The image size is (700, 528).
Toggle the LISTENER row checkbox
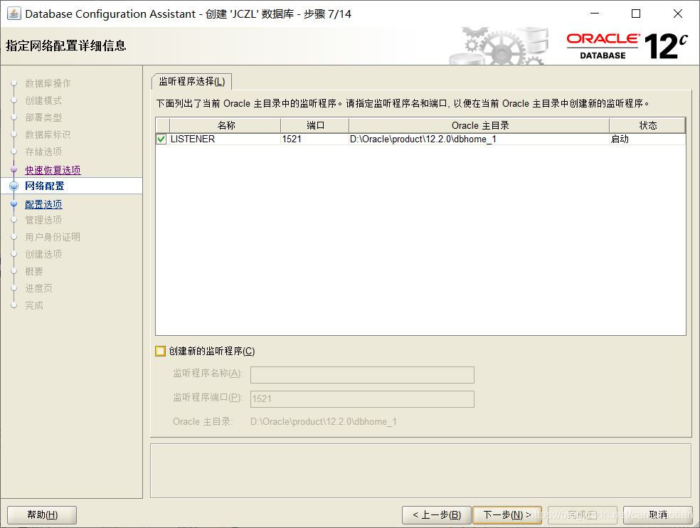point(161,139)
